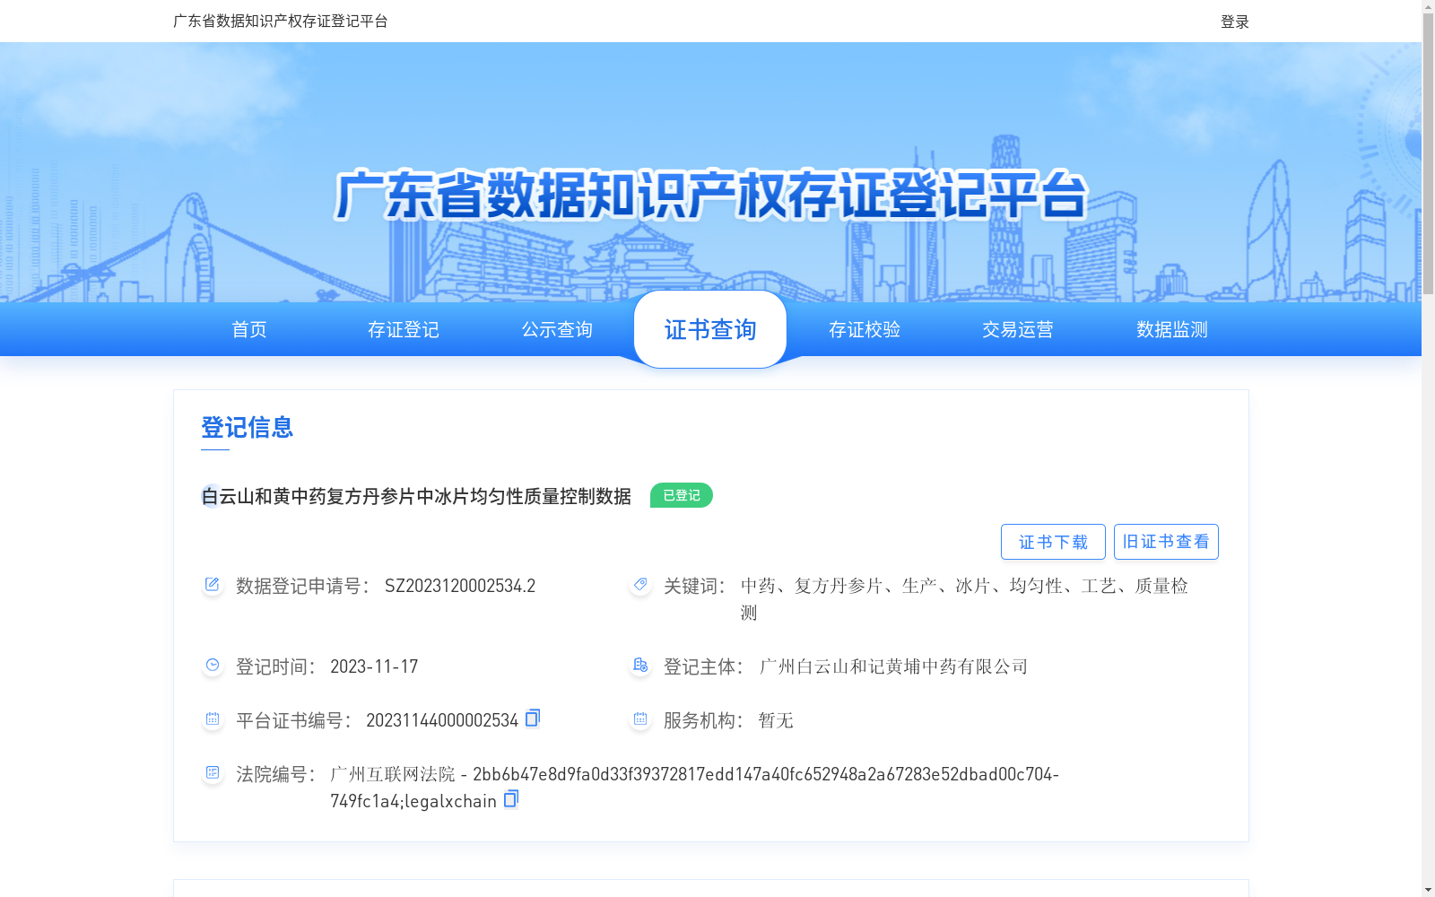Click the site title 广东省数据知识产权存证登记平台 in header
Viewport: 1435px width, 897px height.
pyautogui.click(x=281, y=21)
